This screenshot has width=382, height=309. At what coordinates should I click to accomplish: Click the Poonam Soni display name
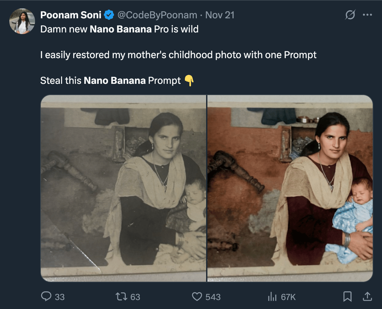[x=71, y=15]
